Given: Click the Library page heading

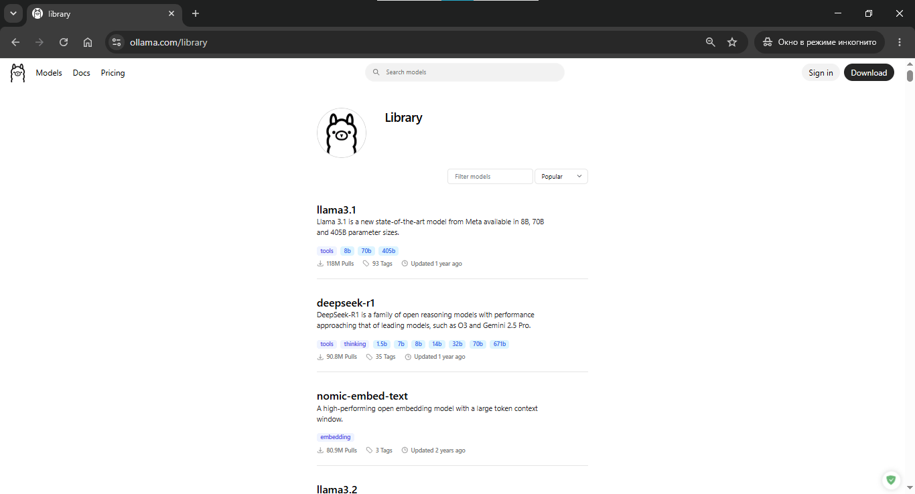Looking at the screenshot, I should (x=403, y=118).
